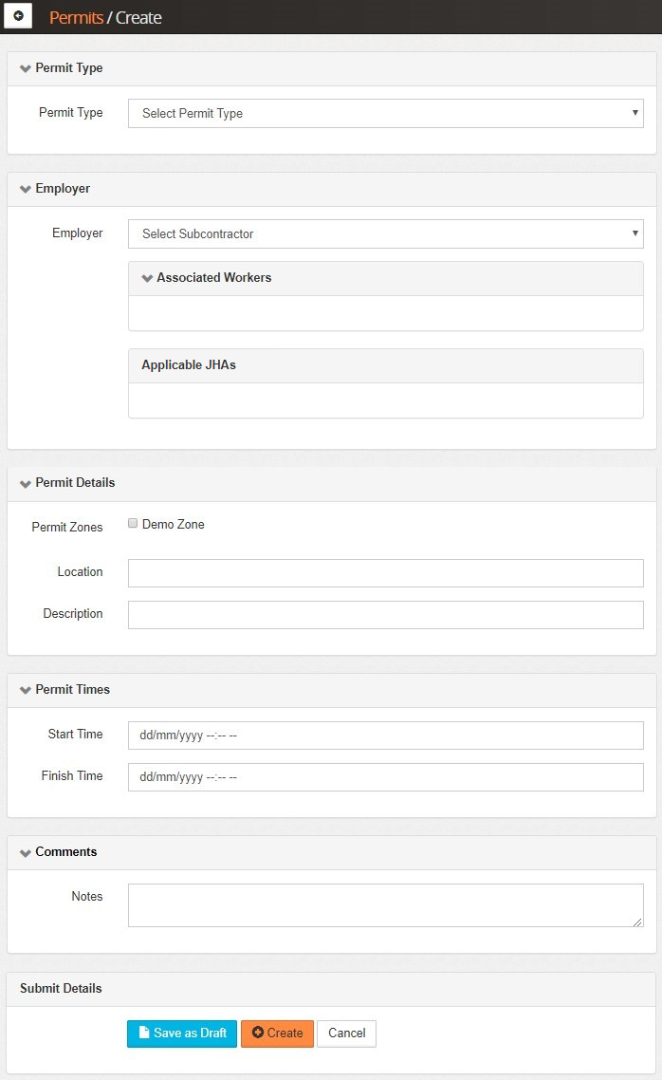This screenshot has width=662, height=1080.
Task: Collapse the Permit Type section chevron
Action: [x=26, y=68]
